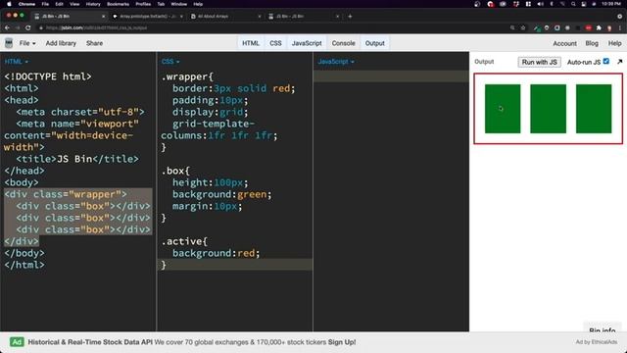Switch to the Array.prototype.forEach tab
Screen dimensions: 627x353
pos(147,16)
